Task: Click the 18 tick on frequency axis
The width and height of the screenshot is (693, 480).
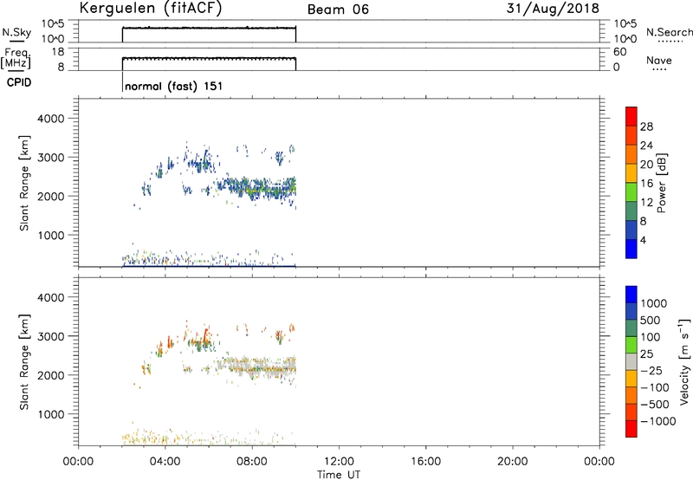Action: (x=57, y=52)
